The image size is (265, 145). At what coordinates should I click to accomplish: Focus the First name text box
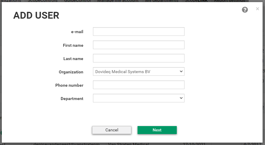138,45
